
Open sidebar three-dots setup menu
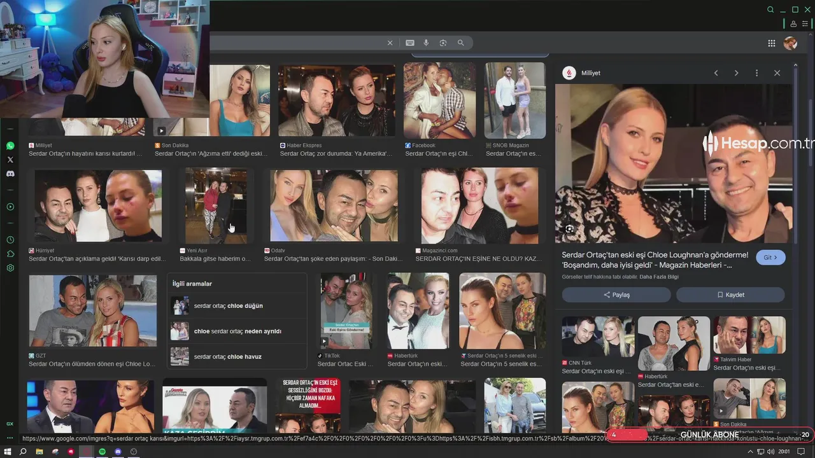(10, 438)
